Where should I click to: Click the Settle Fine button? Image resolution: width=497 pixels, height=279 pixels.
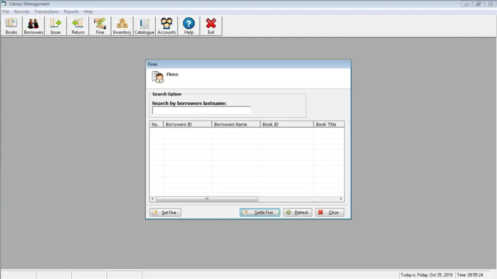point(260,212)
